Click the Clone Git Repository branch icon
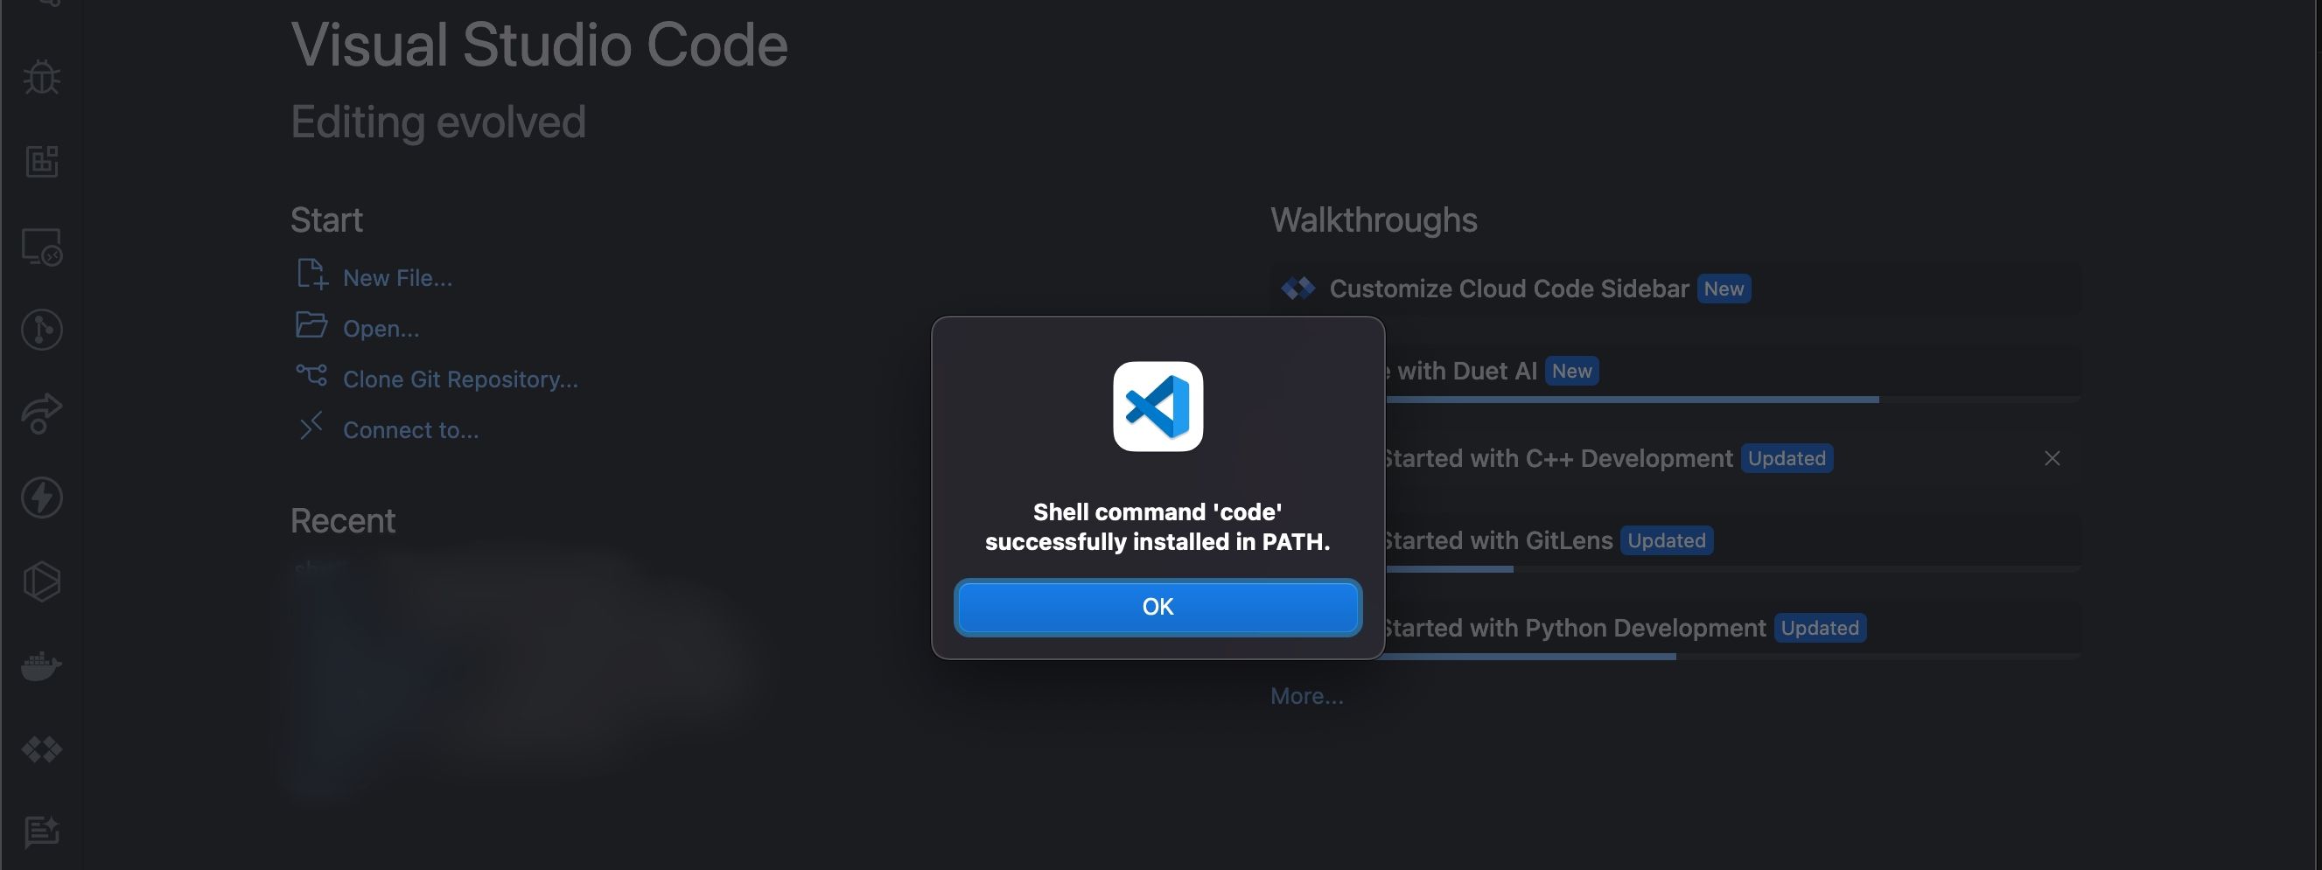2322x870 pixels. (311, 376)
